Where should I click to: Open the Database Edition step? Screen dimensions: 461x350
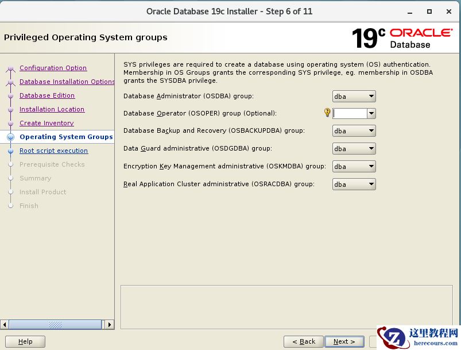click(x=47, y=95)
